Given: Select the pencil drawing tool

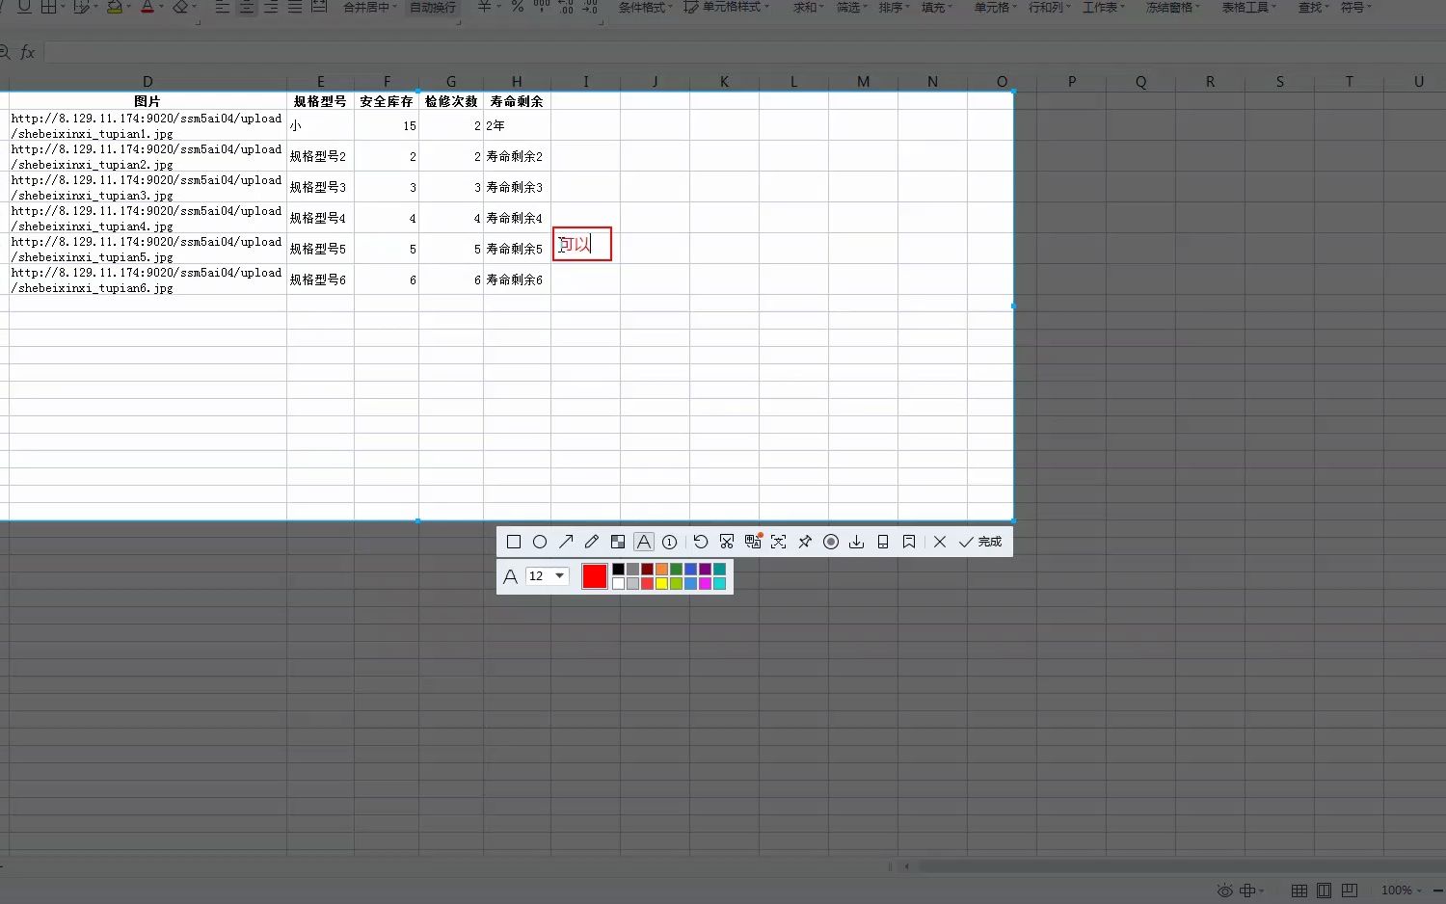Looking at the screenshot, I should click(592, 542).
